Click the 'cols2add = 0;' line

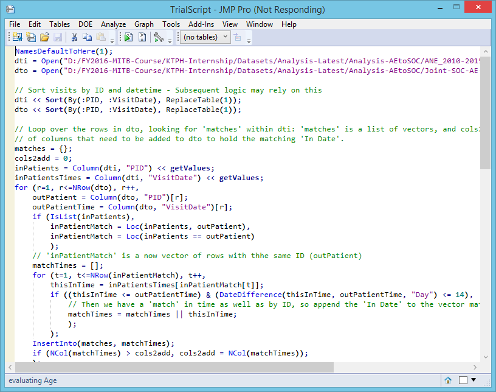coord(43,158)
